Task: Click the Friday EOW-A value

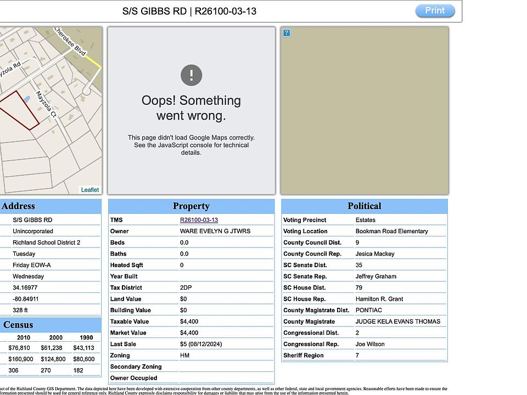Action: (32, 266)
